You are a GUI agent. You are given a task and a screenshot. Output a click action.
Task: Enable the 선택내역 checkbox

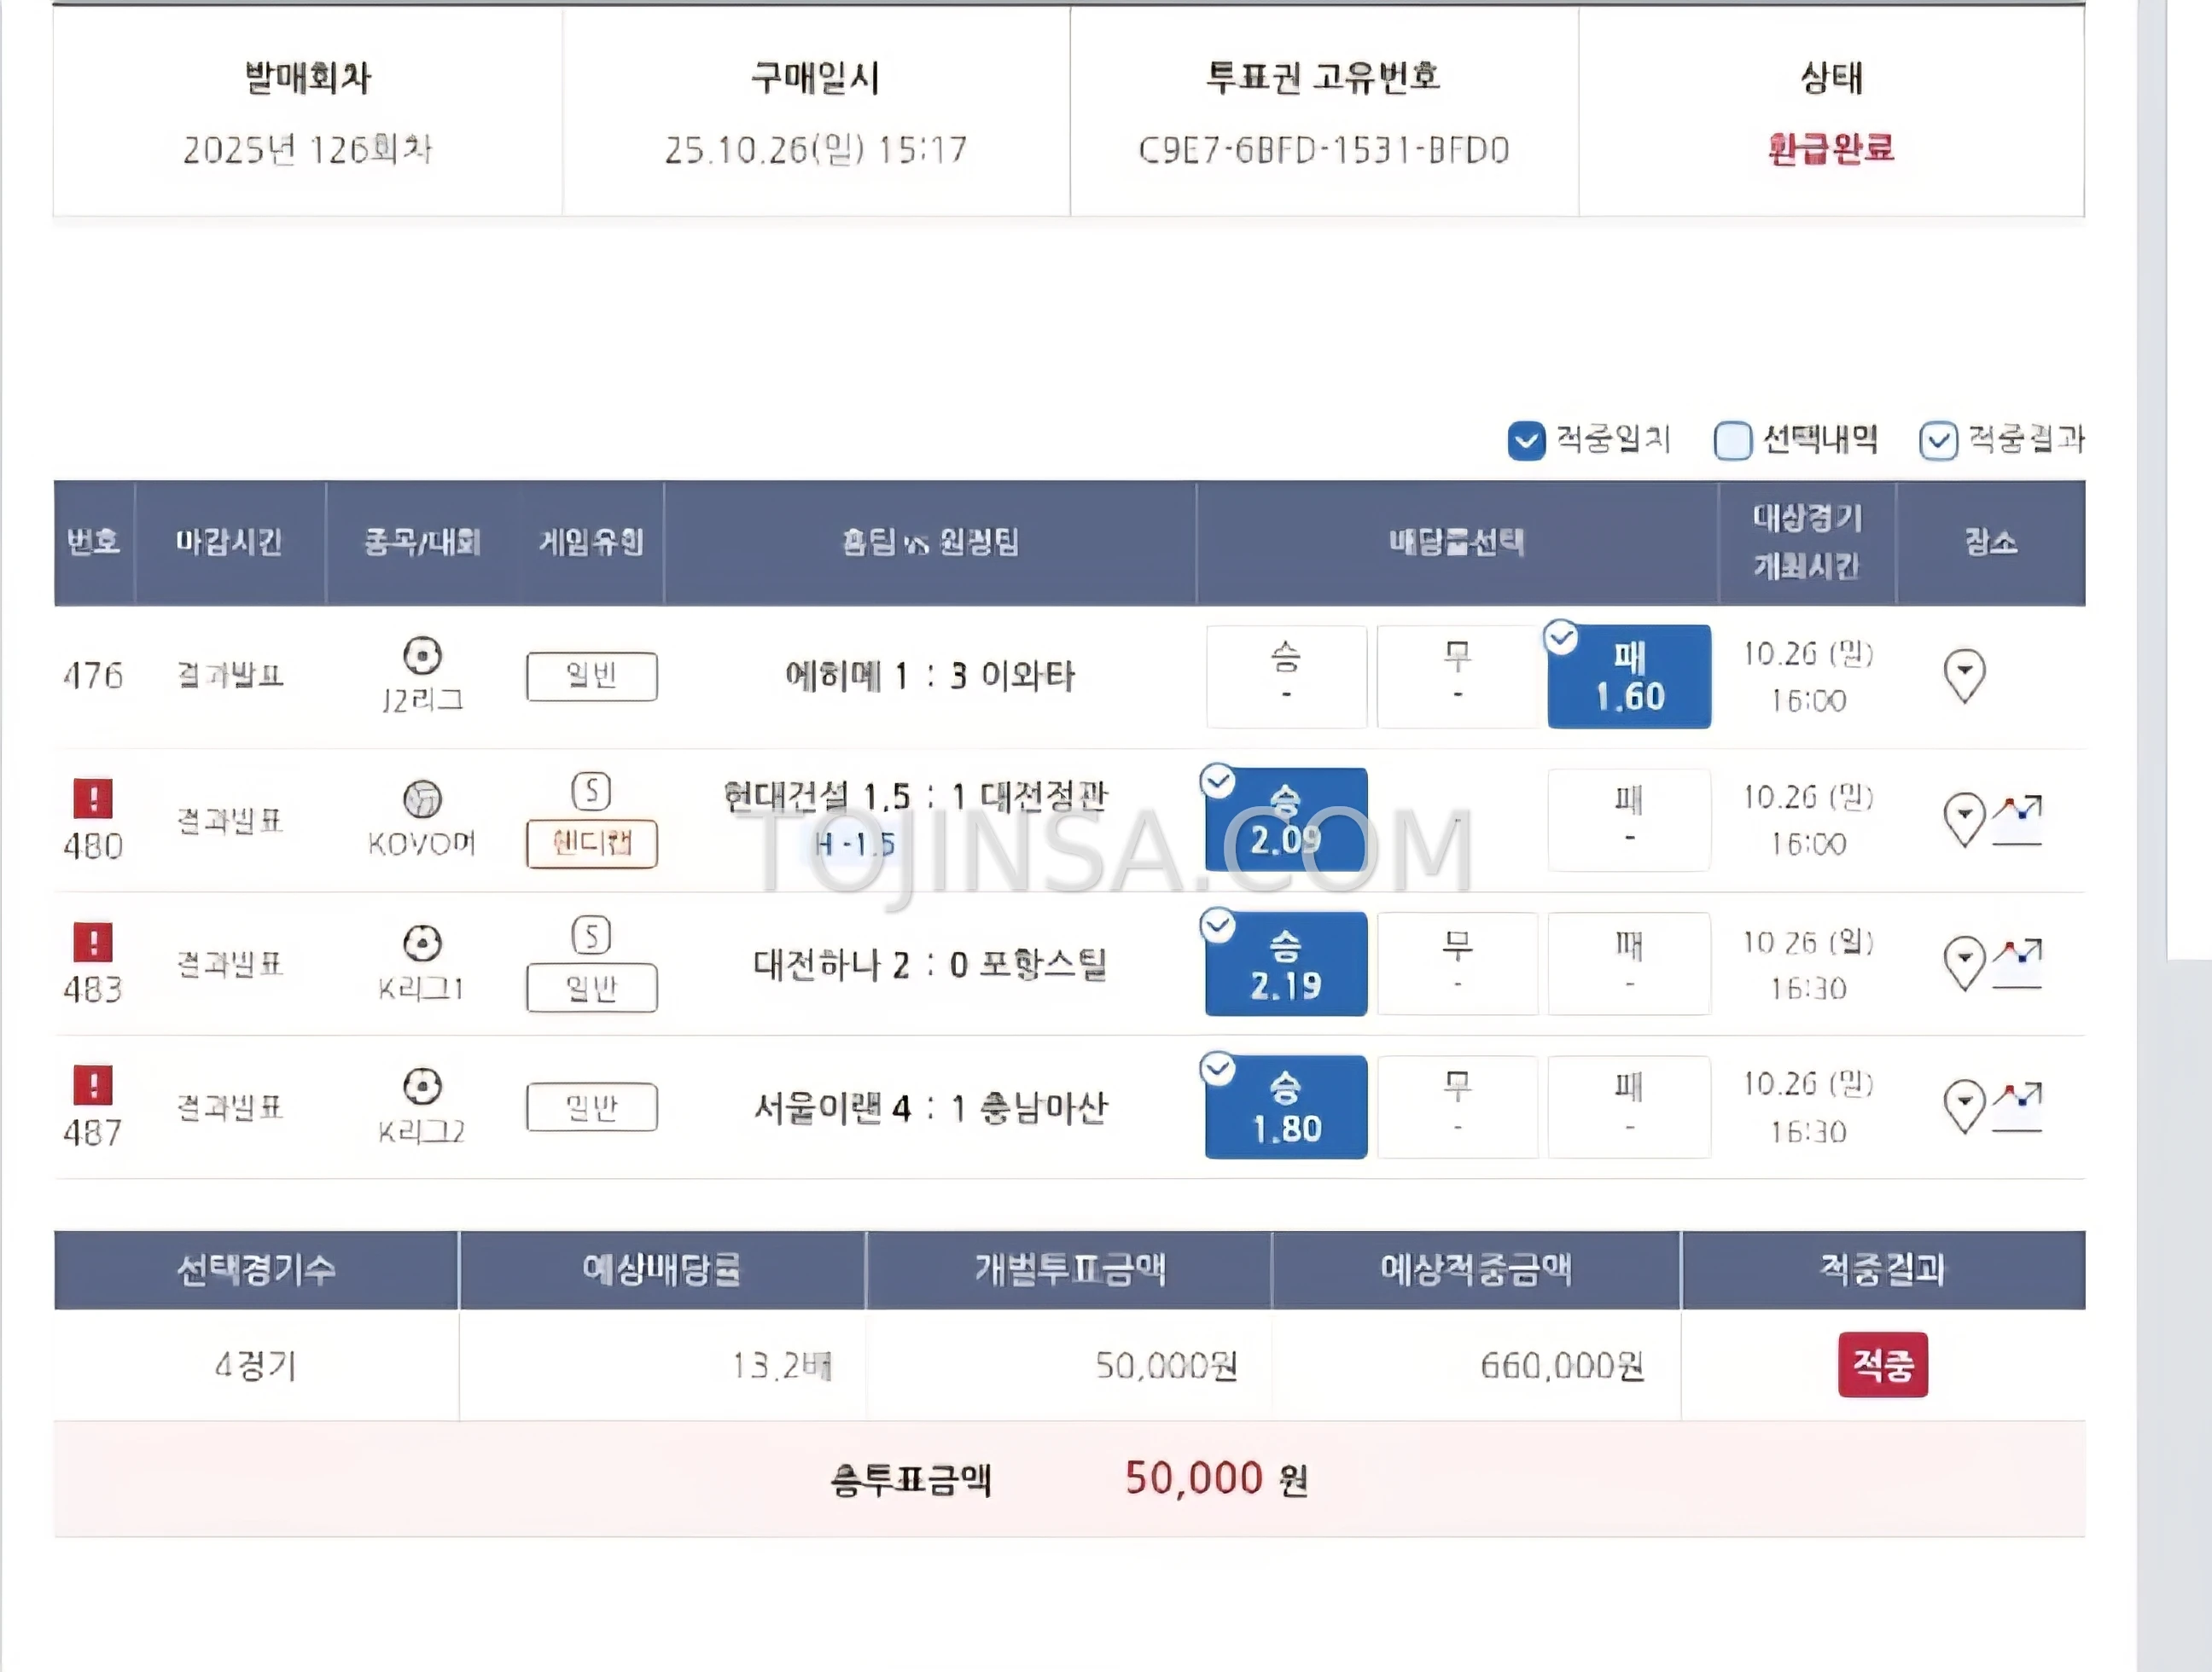(1732, 439)
